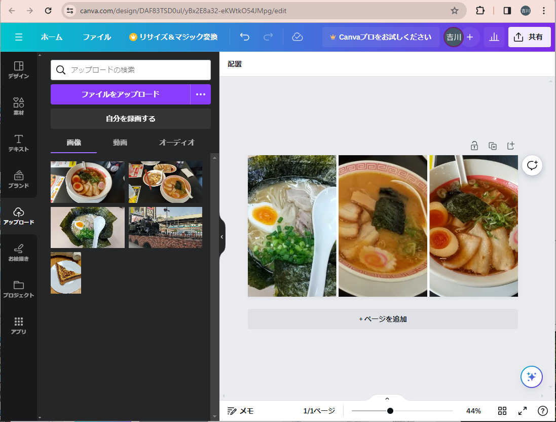Toggle grid view of pages

tap(502, 411)
